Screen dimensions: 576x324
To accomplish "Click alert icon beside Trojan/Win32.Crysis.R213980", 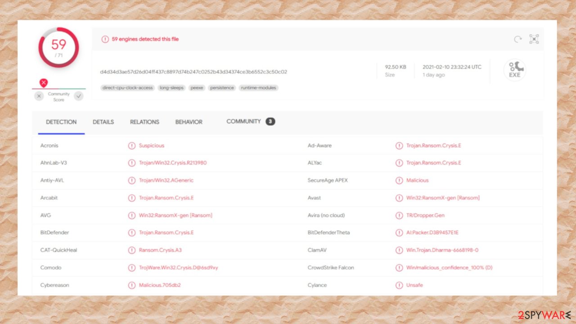I will [x=132, y=163].
